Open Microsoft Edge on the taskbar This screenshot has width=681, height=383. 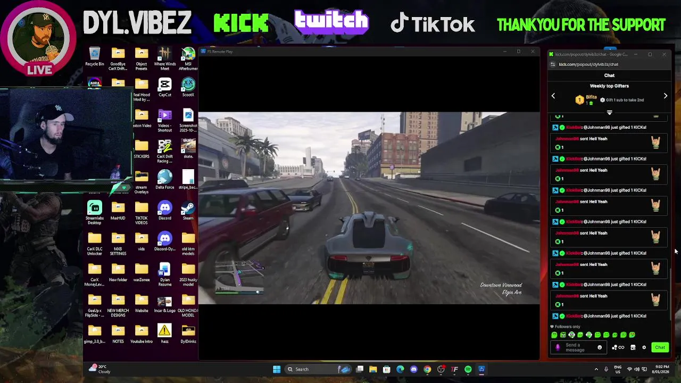point(400,369)
